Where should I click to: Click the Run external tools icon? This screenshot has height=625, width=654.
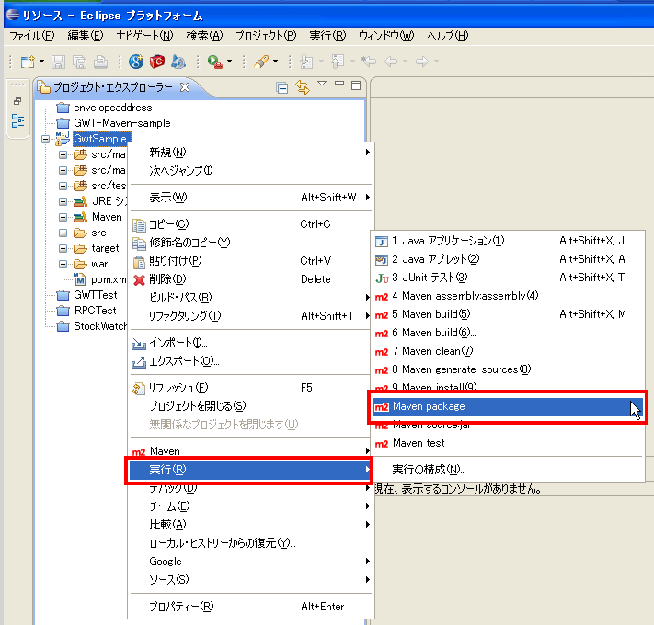pyautogui.click(x=215, y=62)
